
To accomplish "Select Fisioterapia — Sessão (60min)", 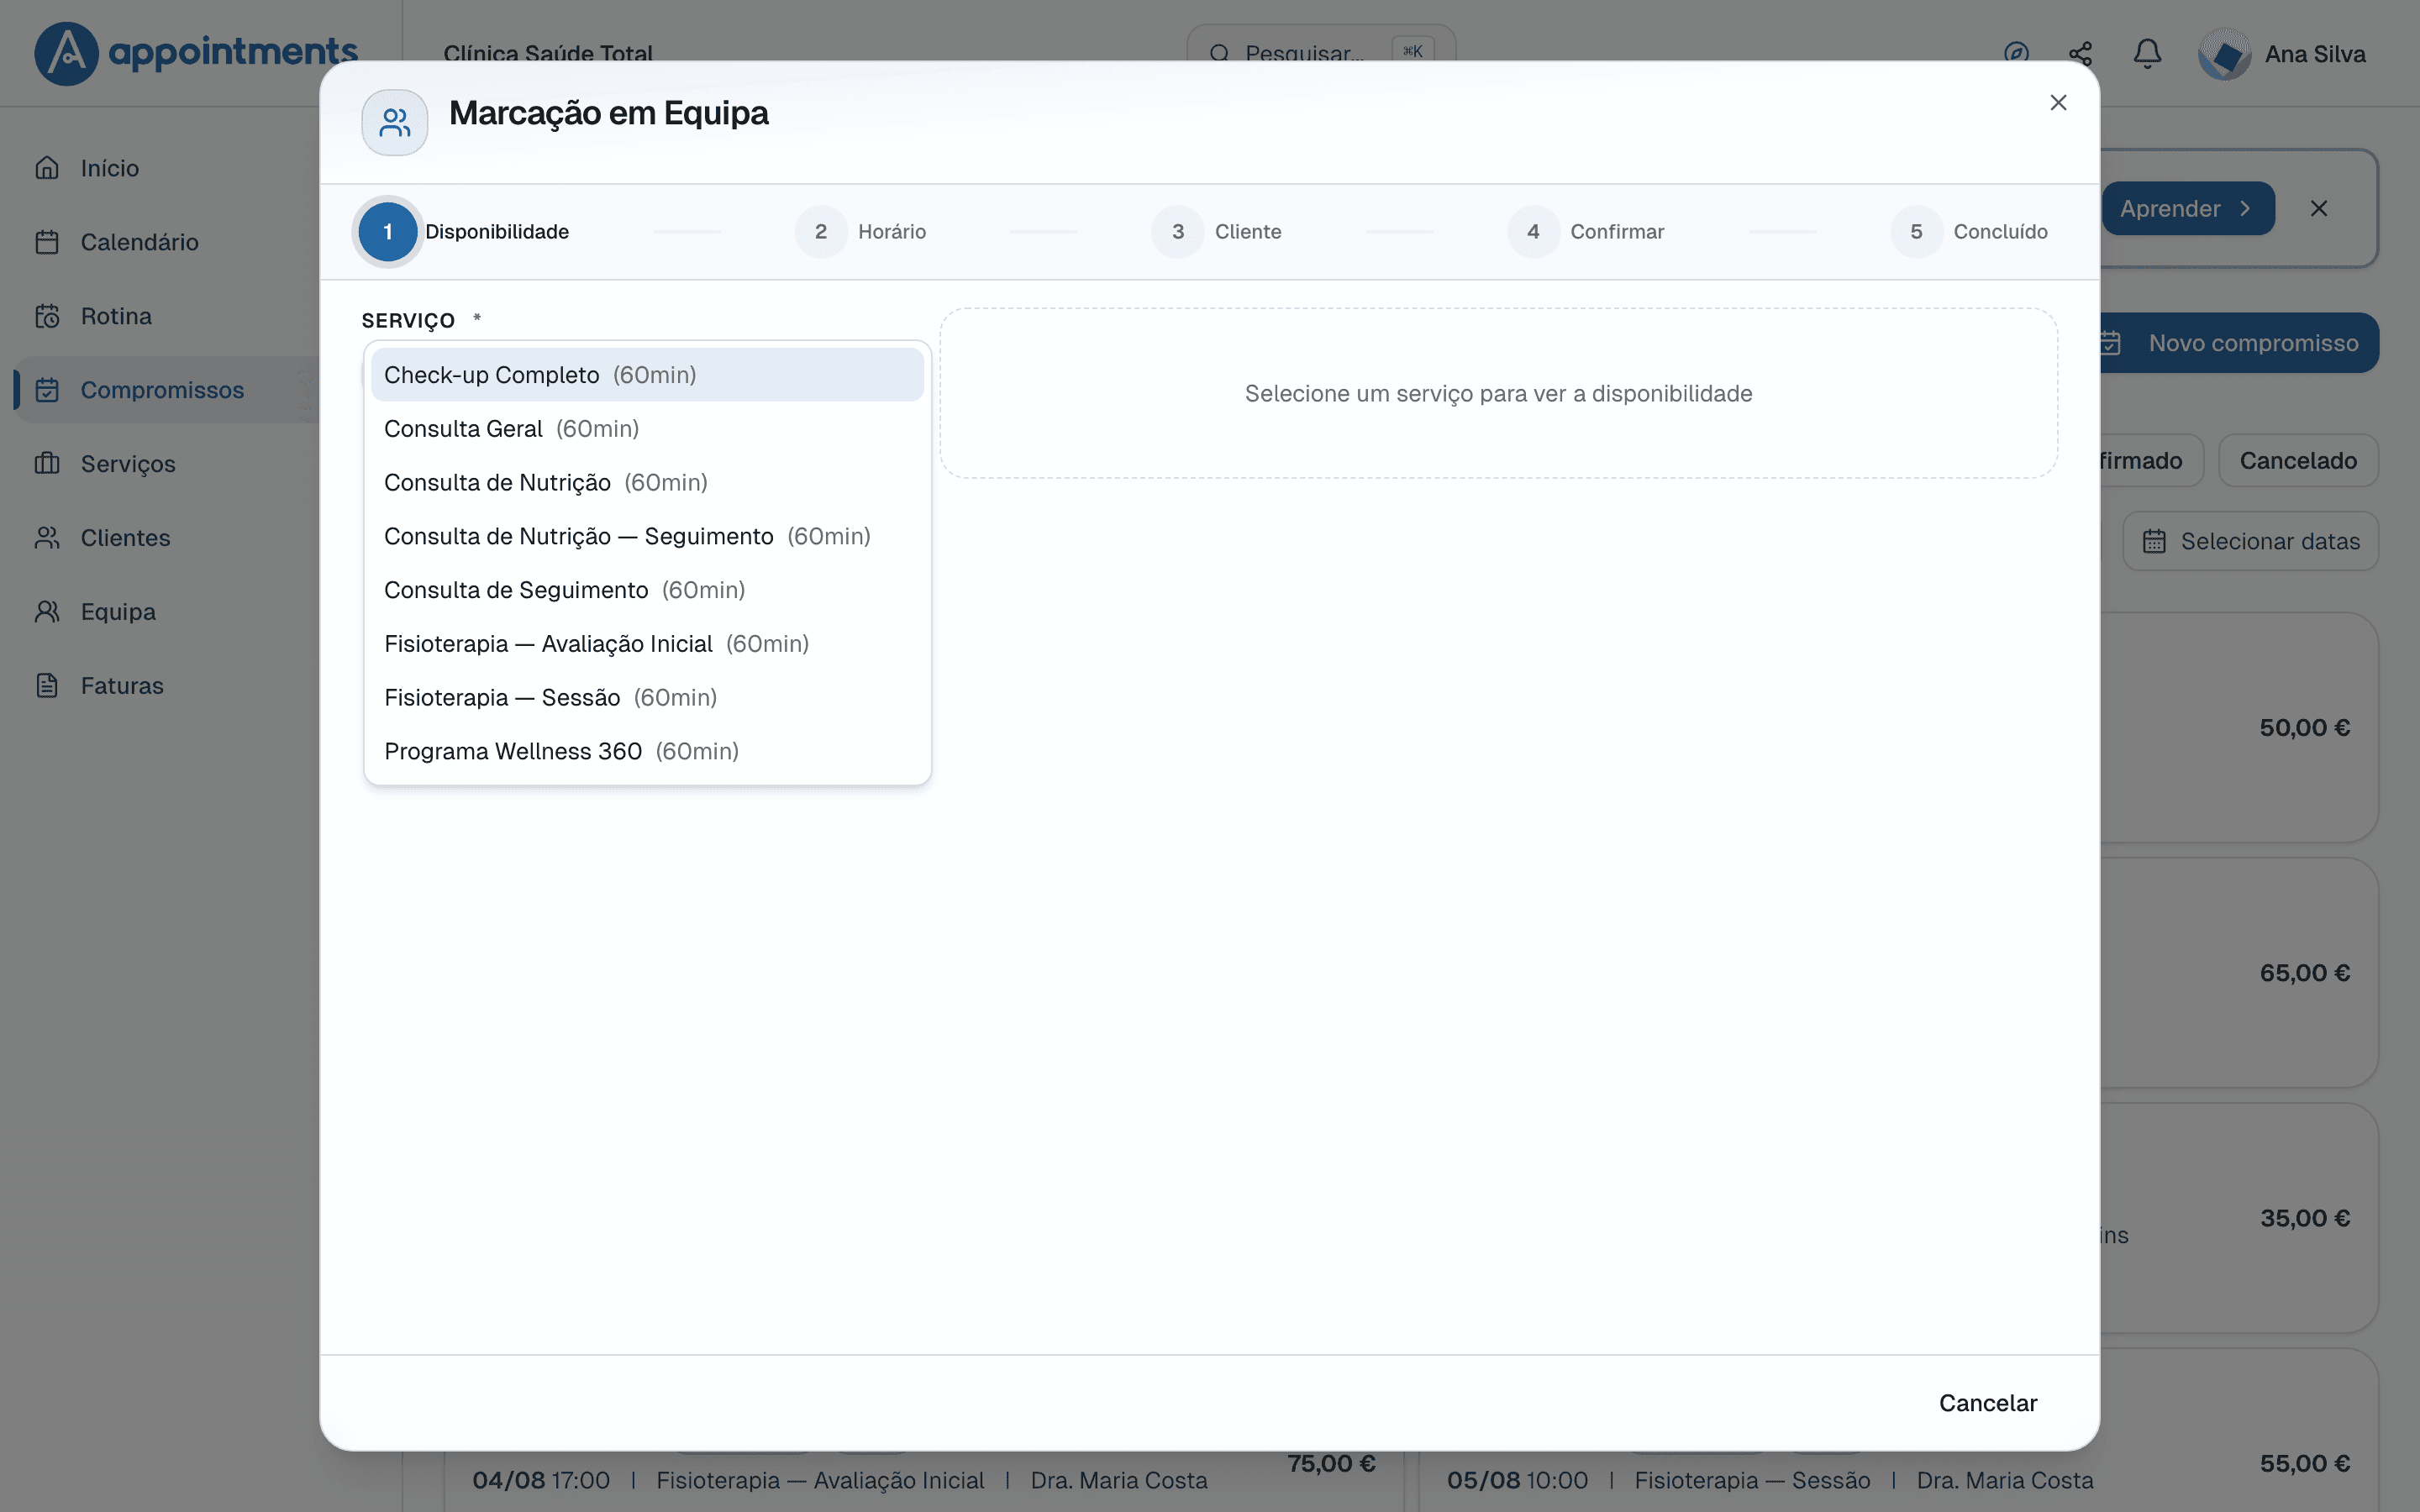I will [x=647, y=698].
